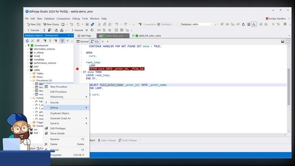This screenshot has width=295, height=166.
Task: Open the File menu
Action: pos(27,18)
